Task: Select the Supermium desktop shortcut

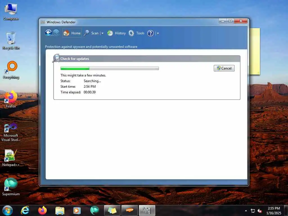Action: point(11,187)
